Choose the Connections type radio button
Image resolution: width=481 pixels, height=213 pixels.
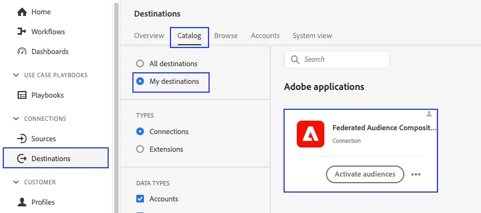click(x=140, y=132)
